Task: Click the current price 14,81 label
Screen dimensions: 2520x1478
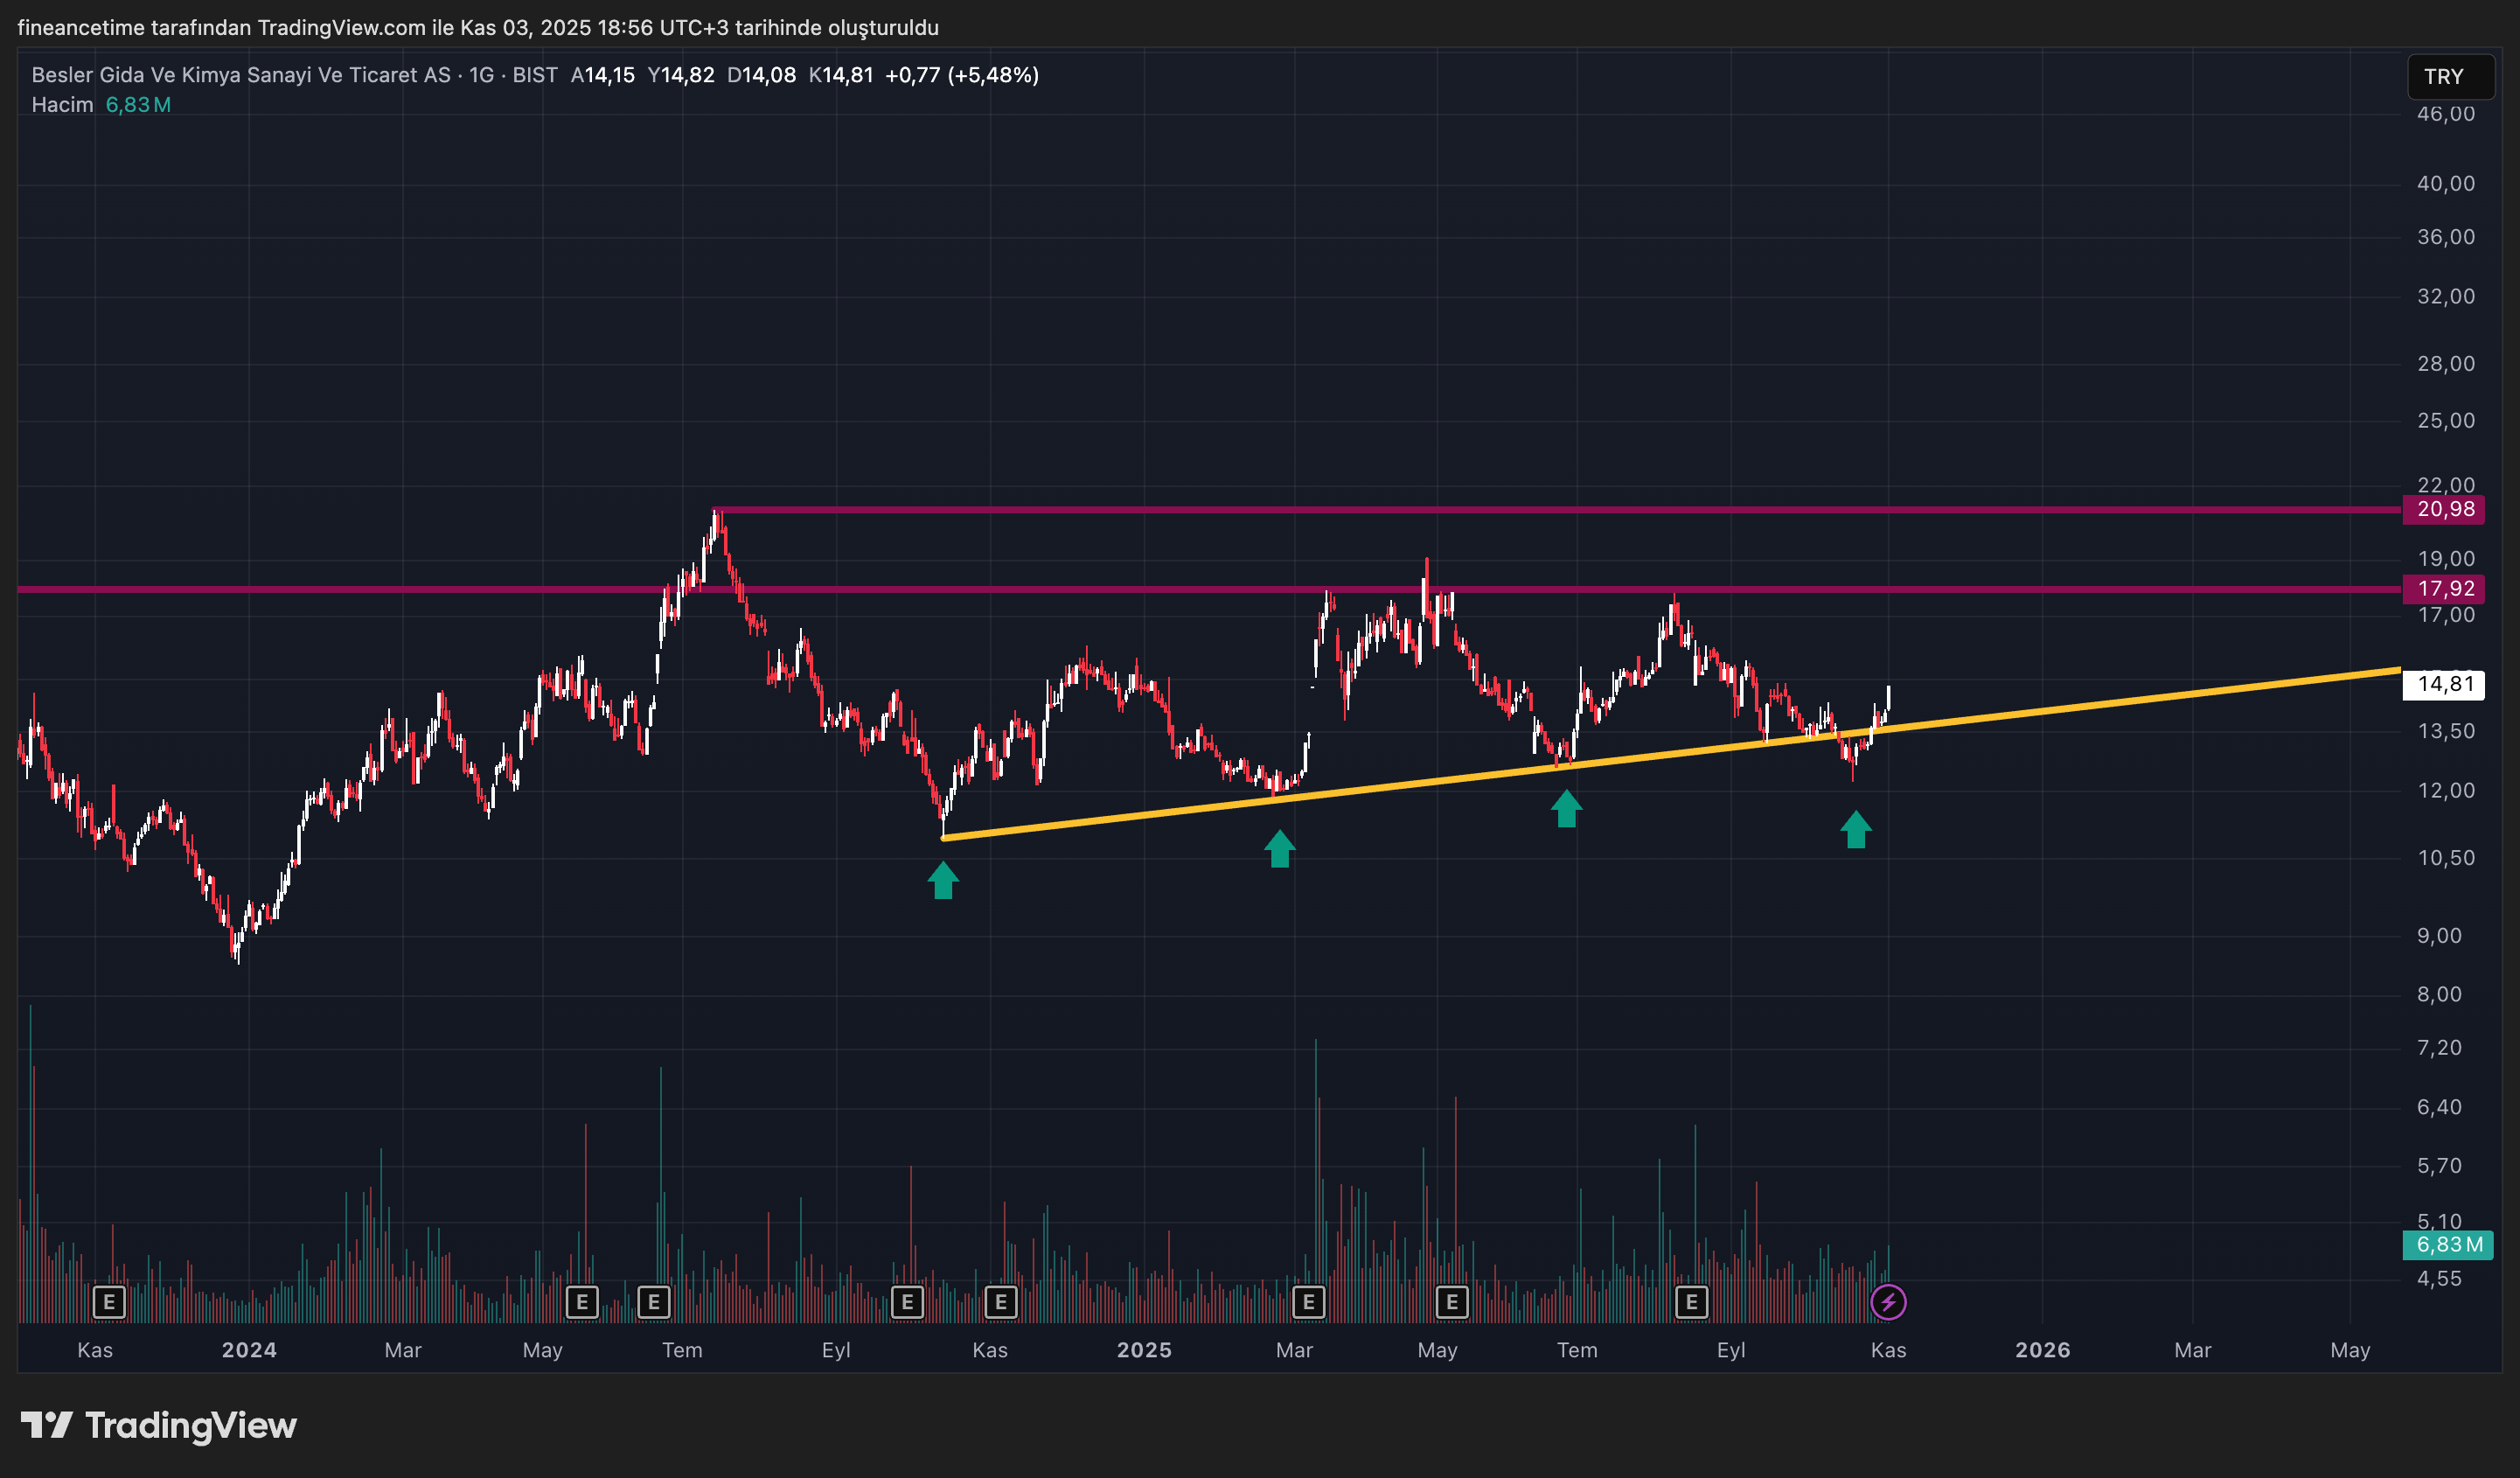Action: 2445,685
